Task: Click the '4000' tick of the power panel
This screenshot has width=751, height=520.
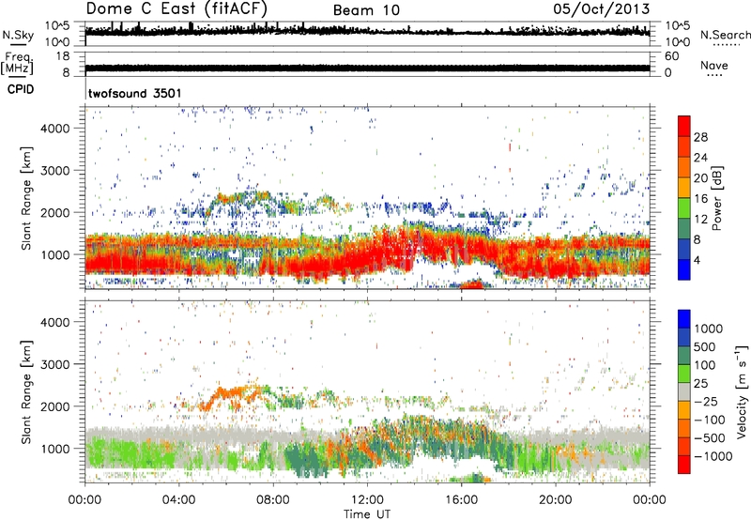Action: pyautogui.click(x=55, y=129)
